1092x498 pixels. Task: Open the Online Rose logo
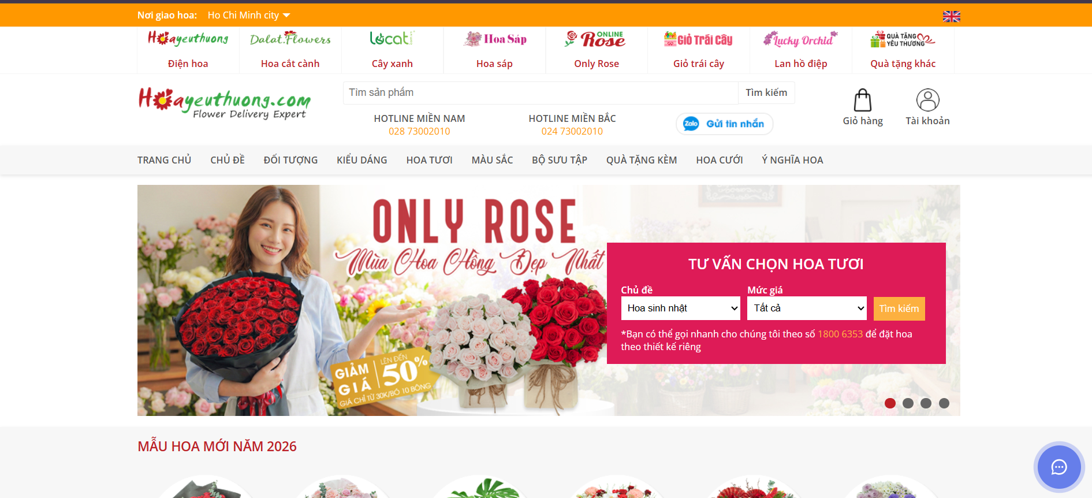click(595, 39)
